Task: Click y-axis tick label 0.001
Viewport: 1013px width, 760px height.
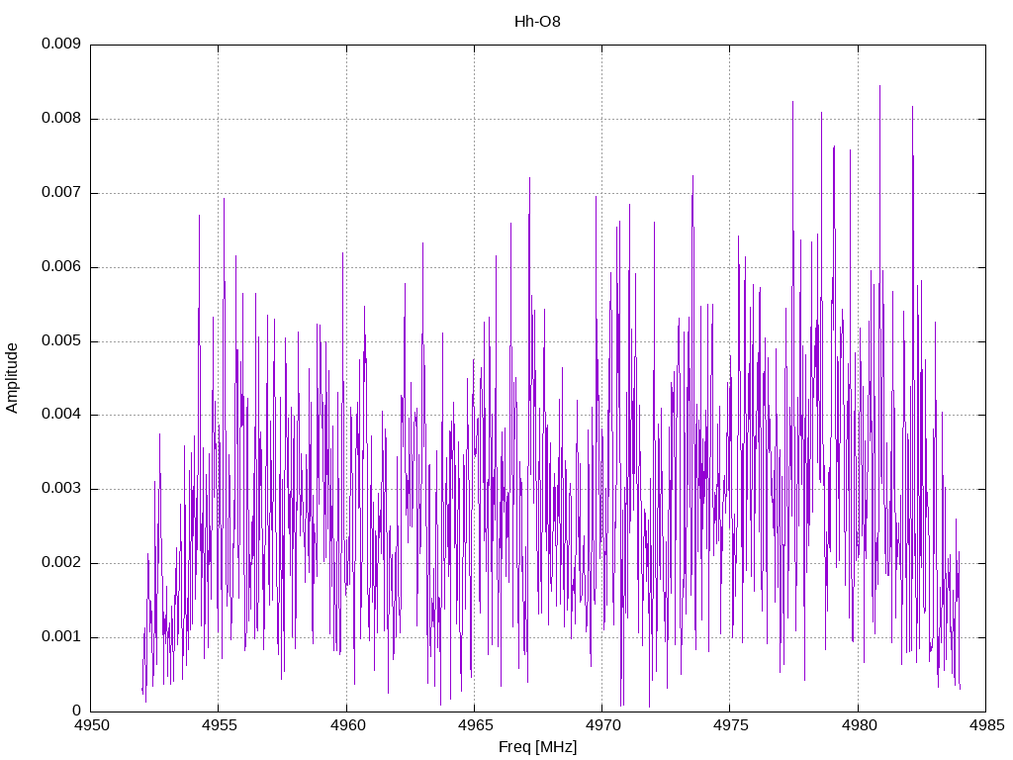Action: tap(60, 636)
